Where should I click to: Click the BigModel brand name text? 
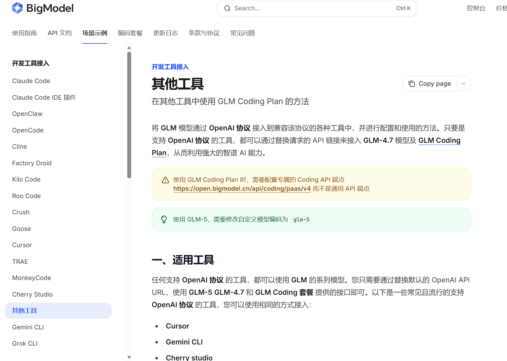click(50, 8)
